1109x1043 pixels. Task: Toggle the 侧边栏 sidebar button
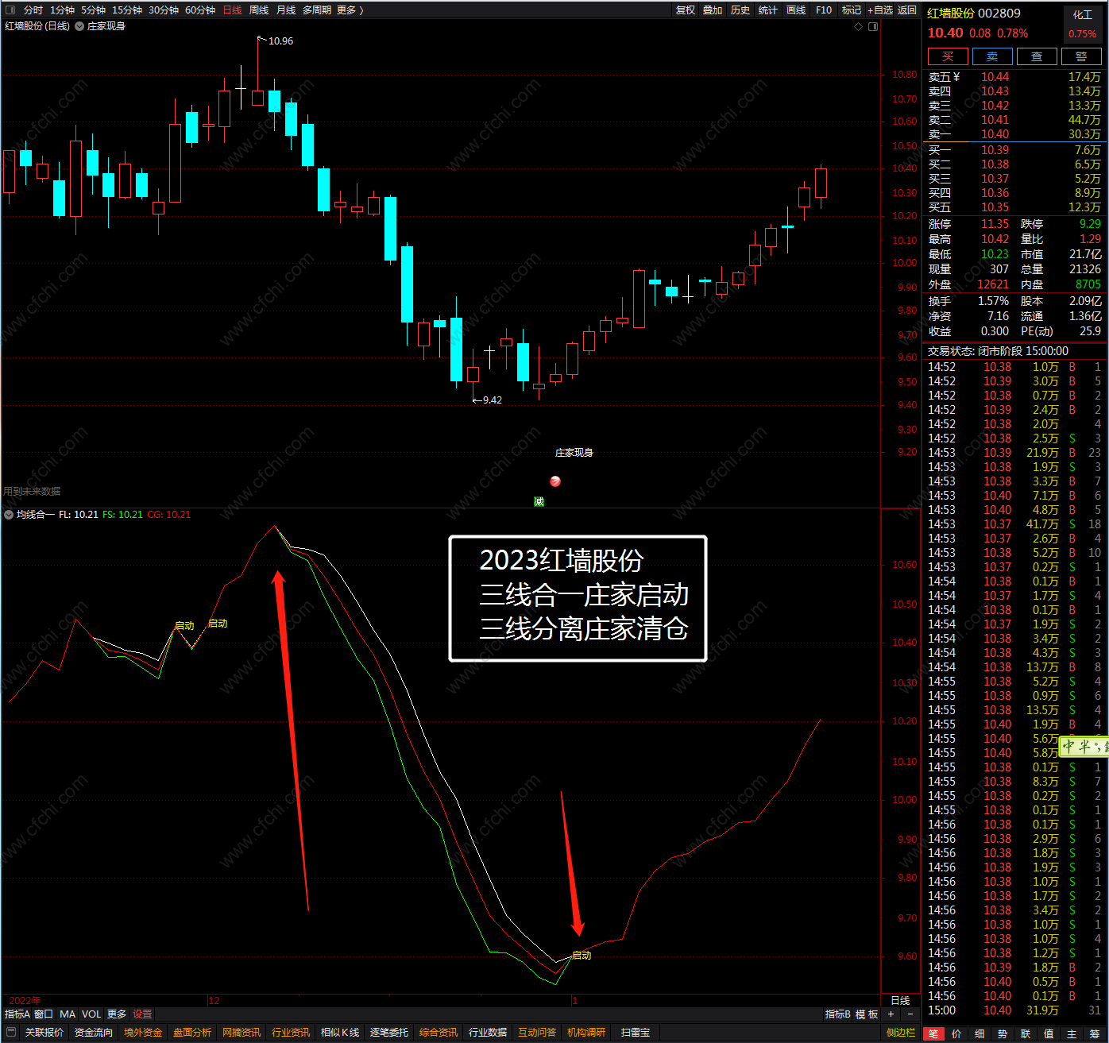[901, 1033]
